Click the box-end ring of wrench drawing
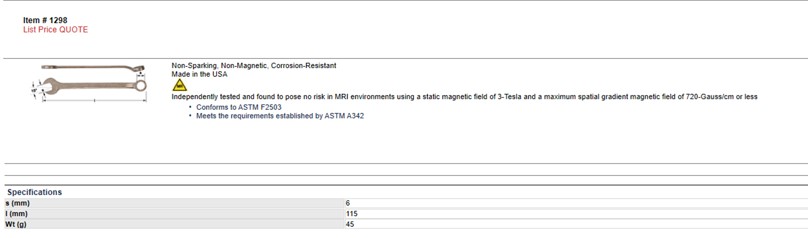The image size is (808, 238). pyautogui.click(x=141, y=86)
